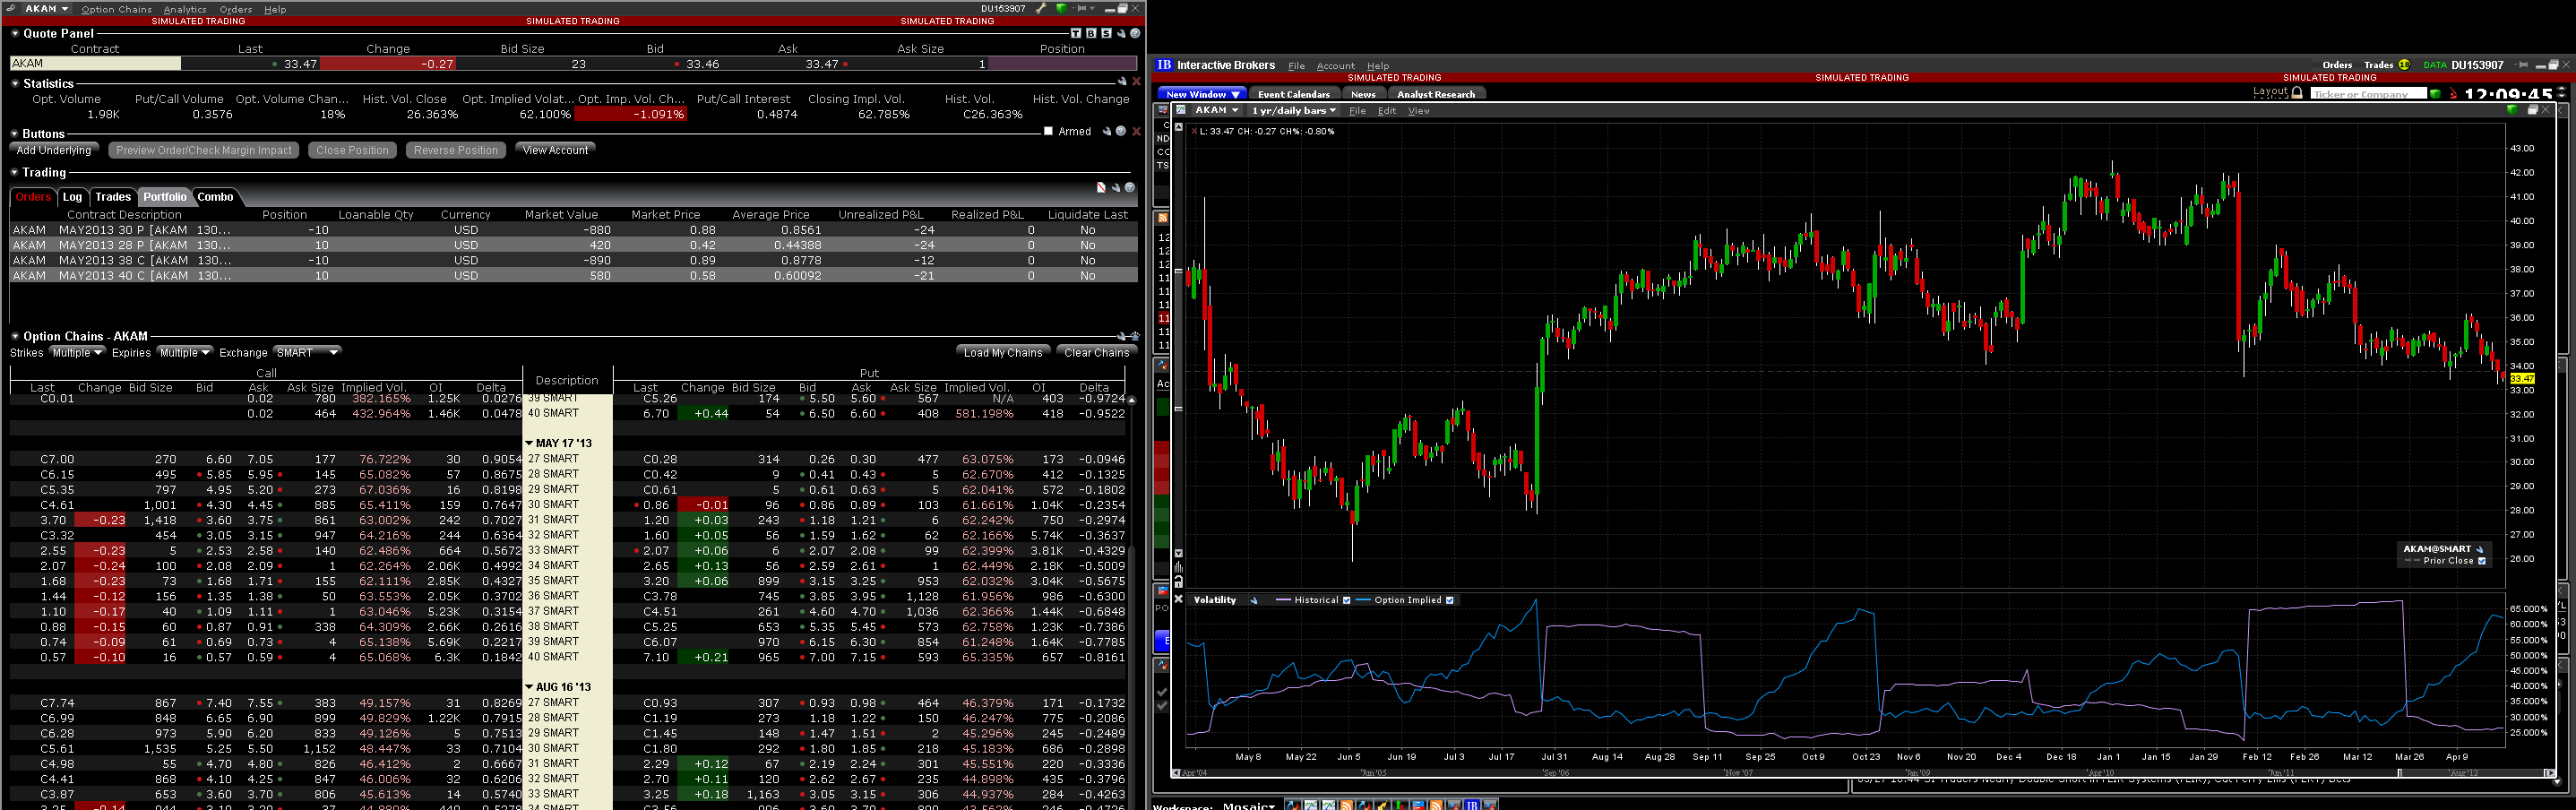This screenshot has height=810, width=2576.
Task: Open the Strikes Multiple dropdown
Action: click(x=77, y=352)
